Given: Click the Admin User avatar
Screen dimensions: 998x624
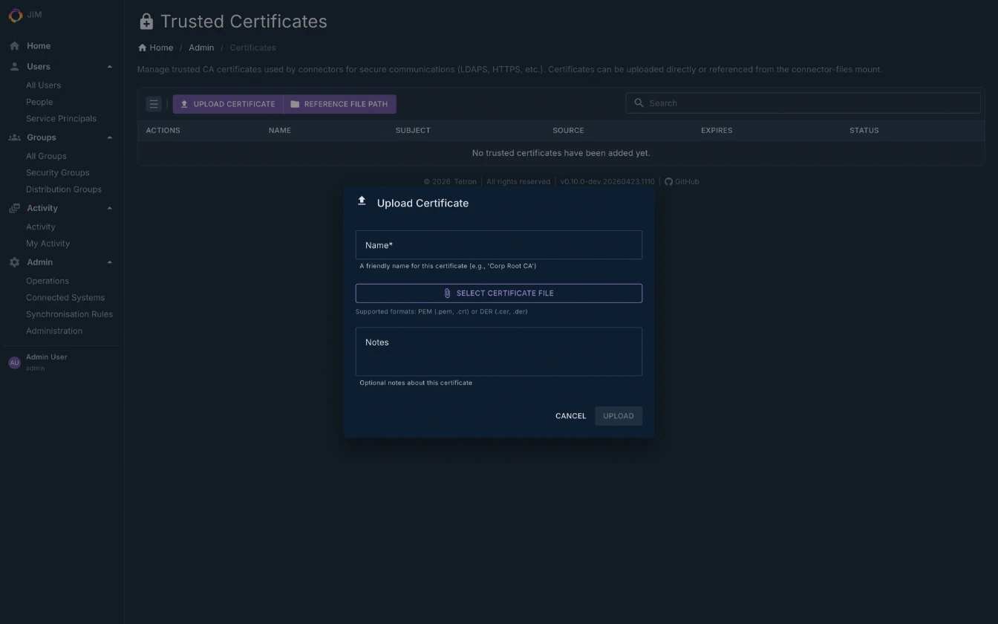Looking at the screenshot, I should [x=14, y=362].
